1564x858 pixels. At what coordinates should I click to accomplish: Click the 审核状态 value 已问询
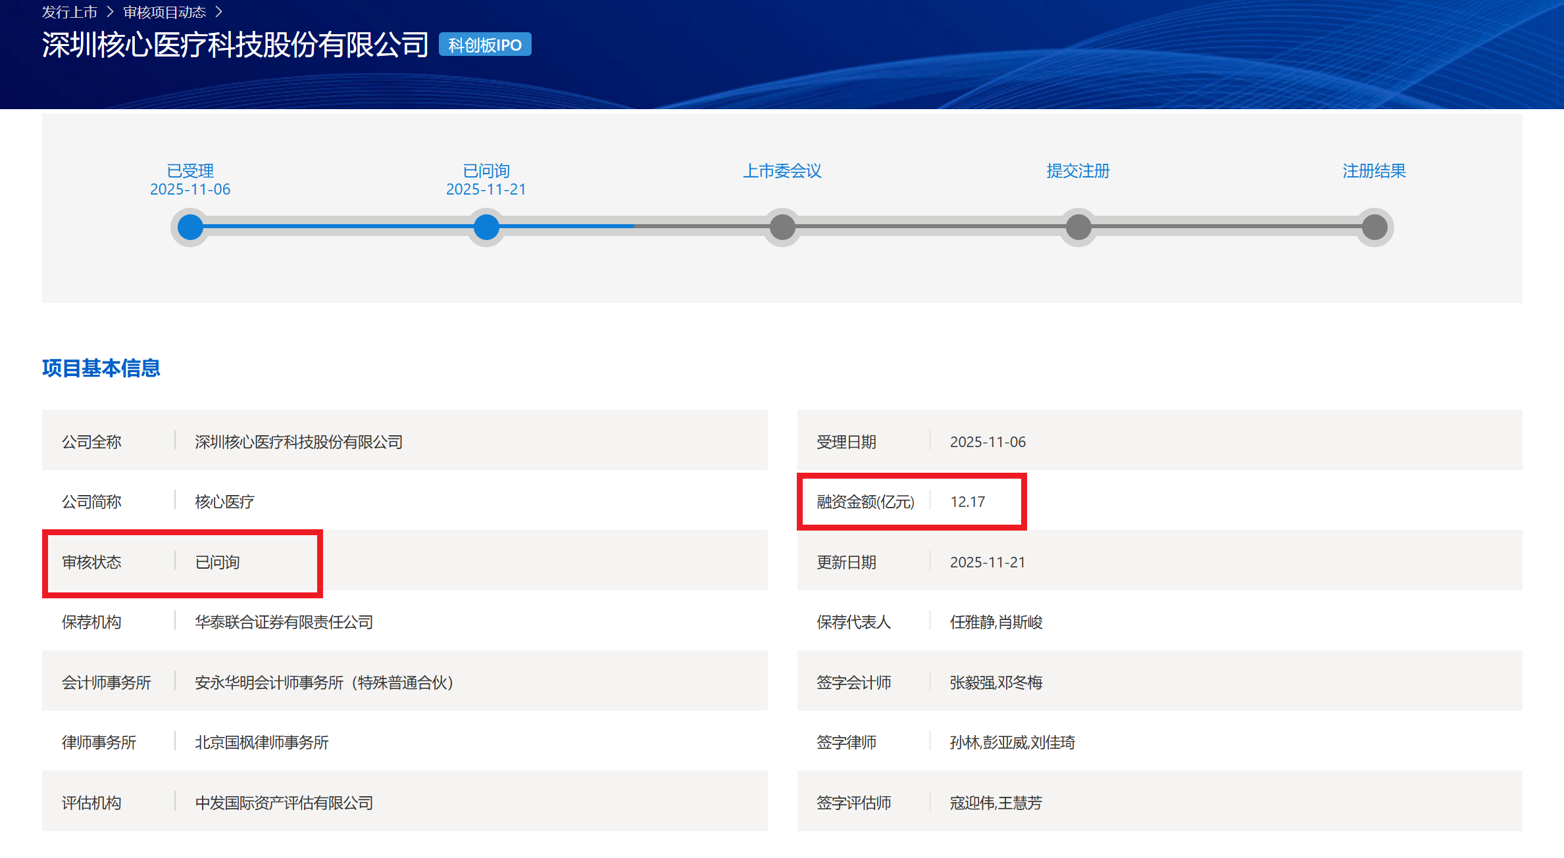pyautogui.click(x=217, y=562)
